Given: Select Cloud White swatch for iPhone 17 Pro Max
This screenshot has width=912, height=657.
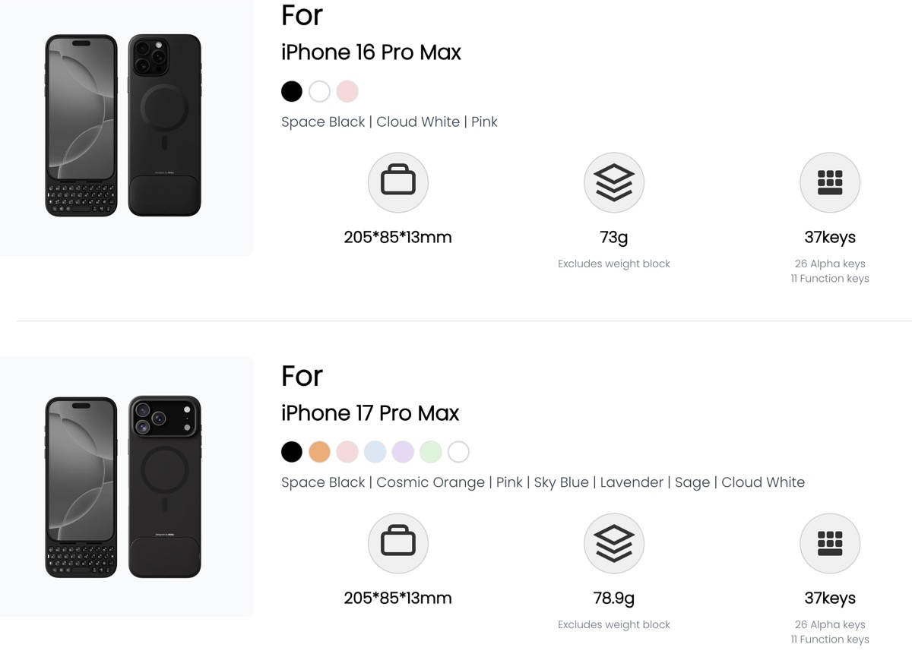Looking at the screenshot, I should [458, 453].
